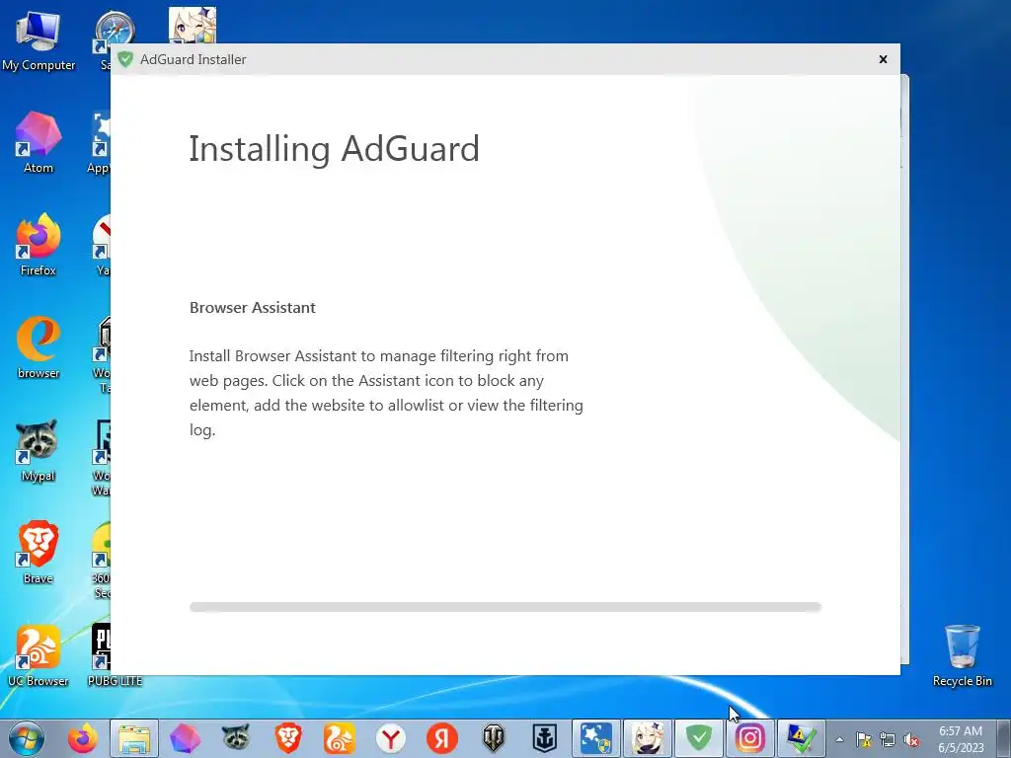Open My Computer desktop icon
Screen dimensions: 1011x758
pyautogui.click(x=39, y=40)
